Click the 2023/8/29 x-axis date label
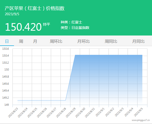 (71, 113)
